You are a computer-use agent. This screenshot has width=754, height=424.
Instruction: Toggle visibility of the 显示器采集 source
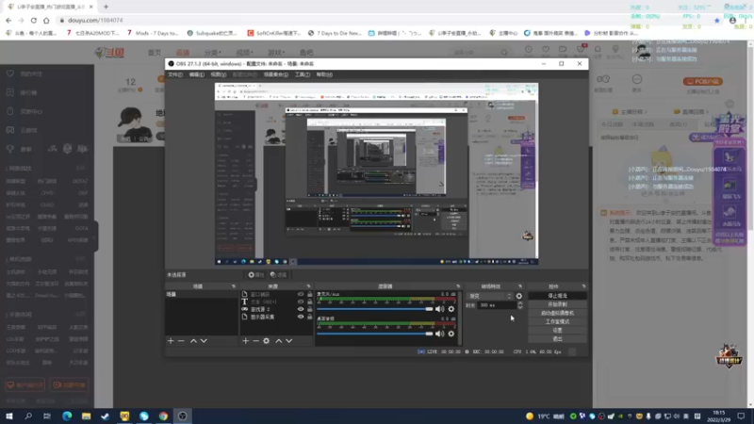[x=301, y=317]
